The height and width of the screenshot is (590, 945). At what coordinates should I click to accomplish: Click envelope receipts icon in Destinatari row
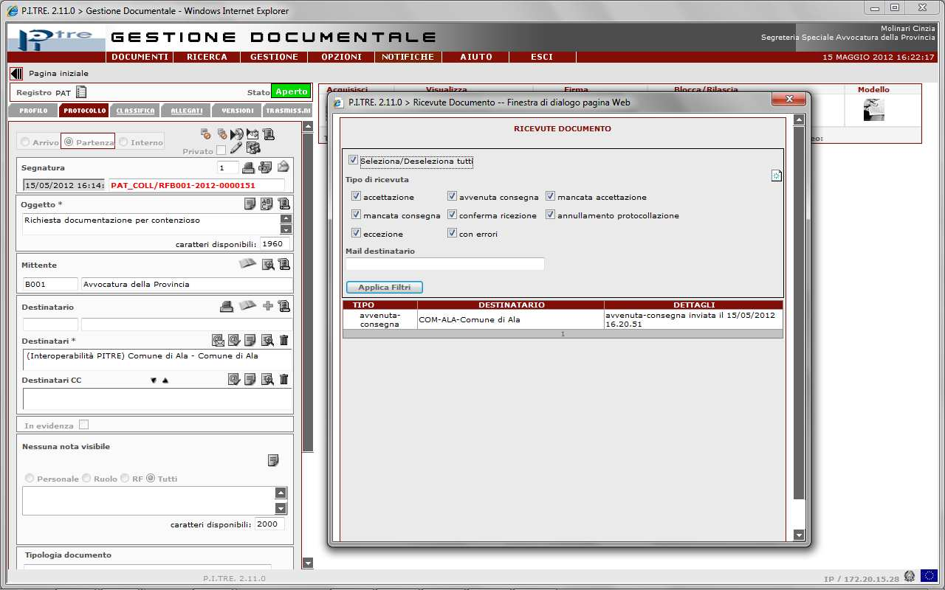tap(218, 340)
